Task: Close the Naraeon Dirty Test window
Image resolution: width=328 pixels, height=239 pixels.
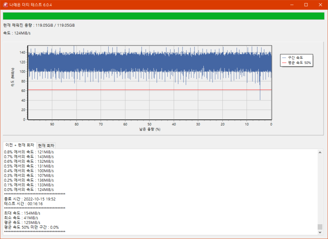Action: 320,5
